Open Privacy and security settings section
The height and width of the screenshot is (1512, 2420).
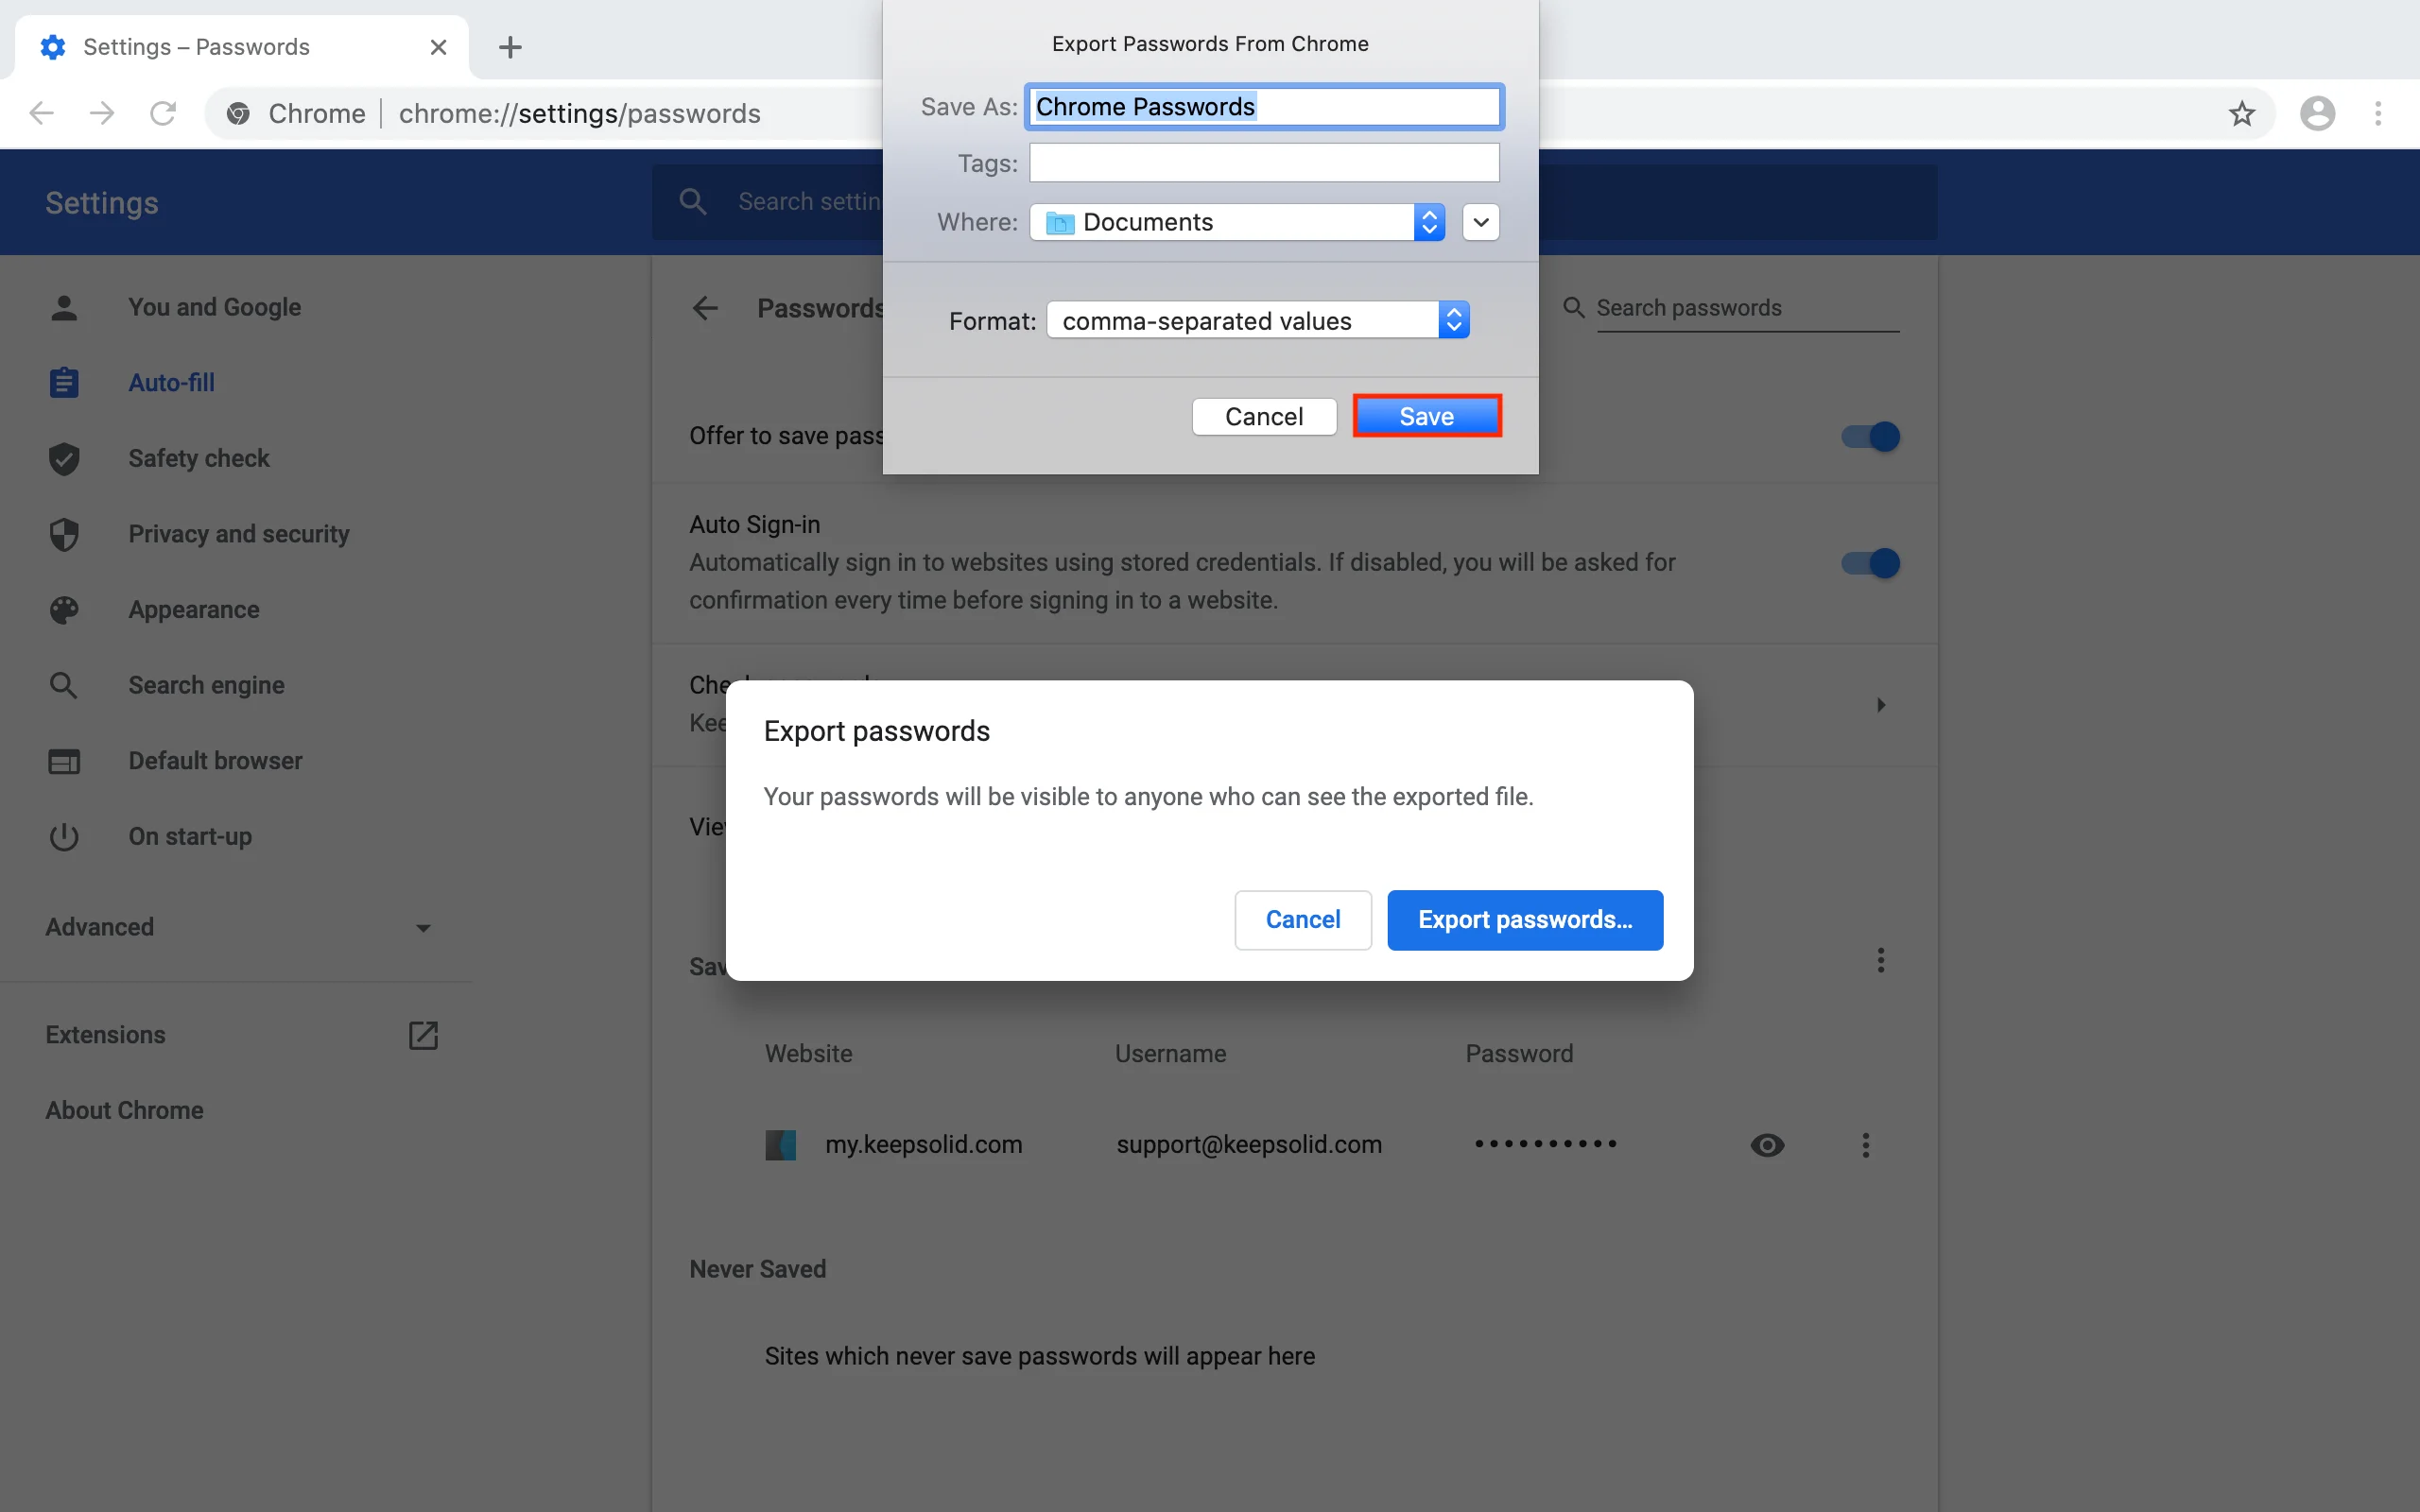coord(238,534)
